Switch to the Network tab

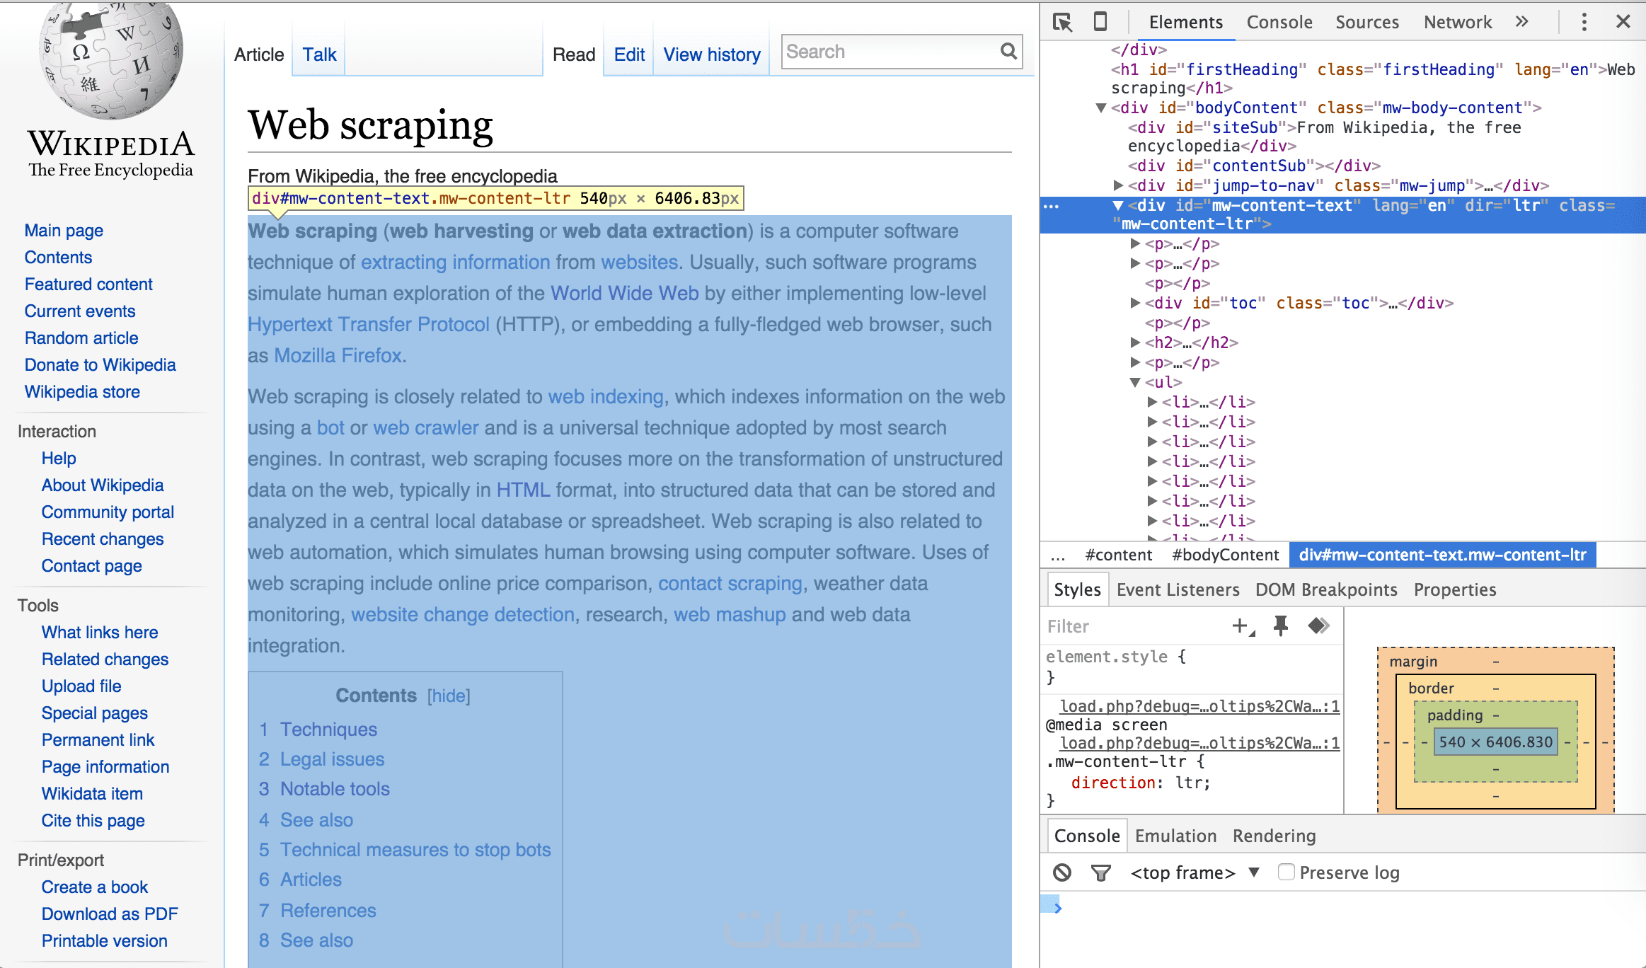1457,23
